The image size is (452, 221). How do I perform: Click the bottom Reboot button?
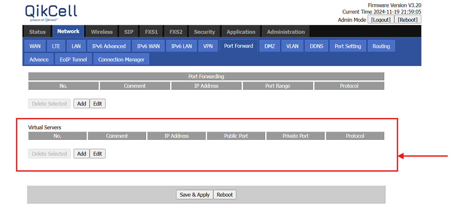224,195
